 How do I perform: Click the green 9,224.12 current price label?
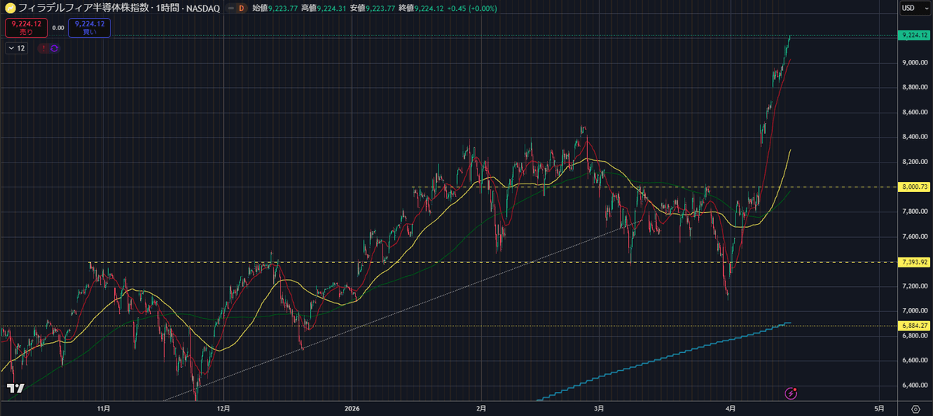click(914, 35)
